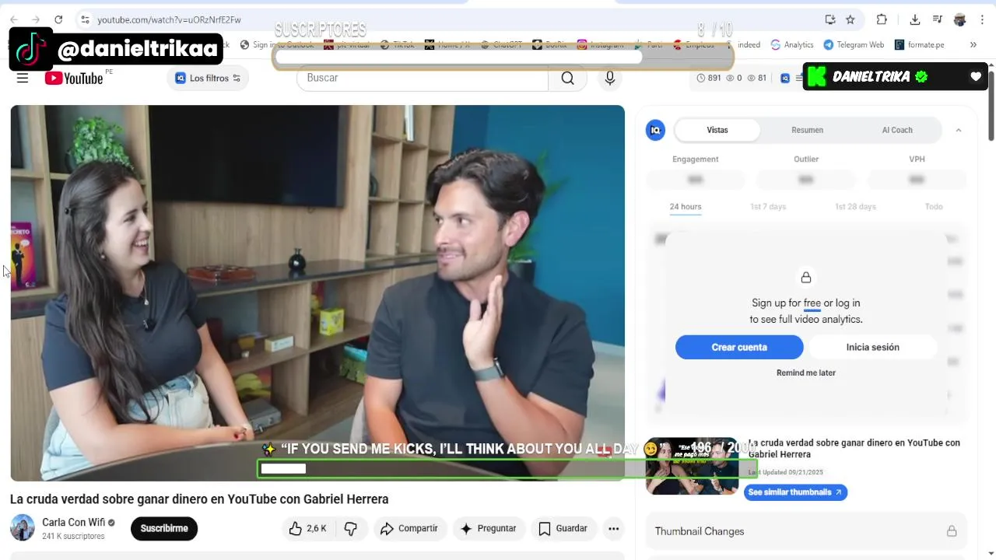Select the Todo range tab

click(934, 207)
